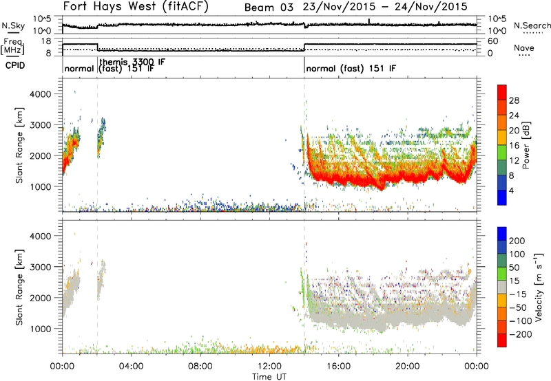Image resolution: width=551 pixels, height=381 pixels.
Task: Click the 'Velocity [m s-1]' color bar label
Action: (539, 287)
